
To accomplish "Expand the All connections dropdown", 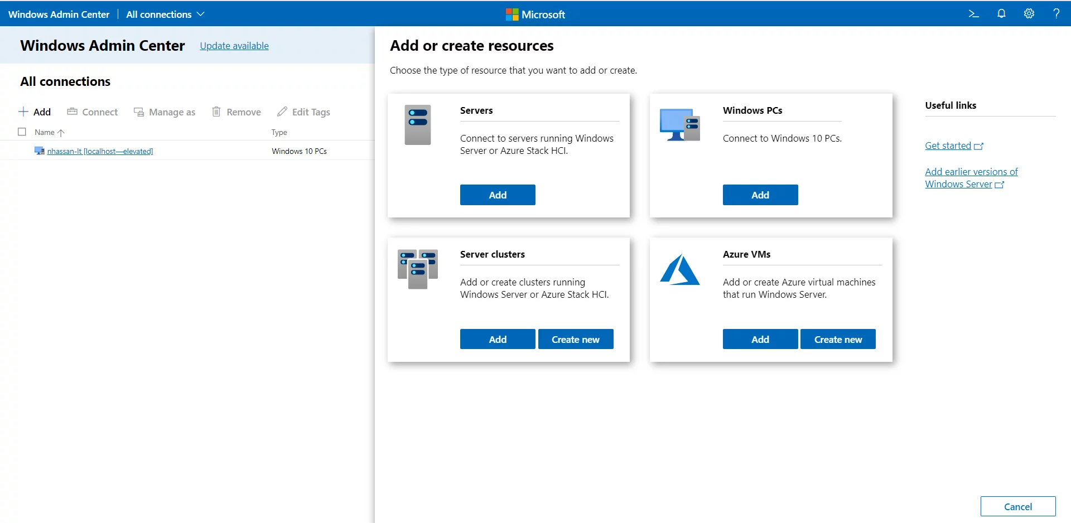I will coord(166,14).
